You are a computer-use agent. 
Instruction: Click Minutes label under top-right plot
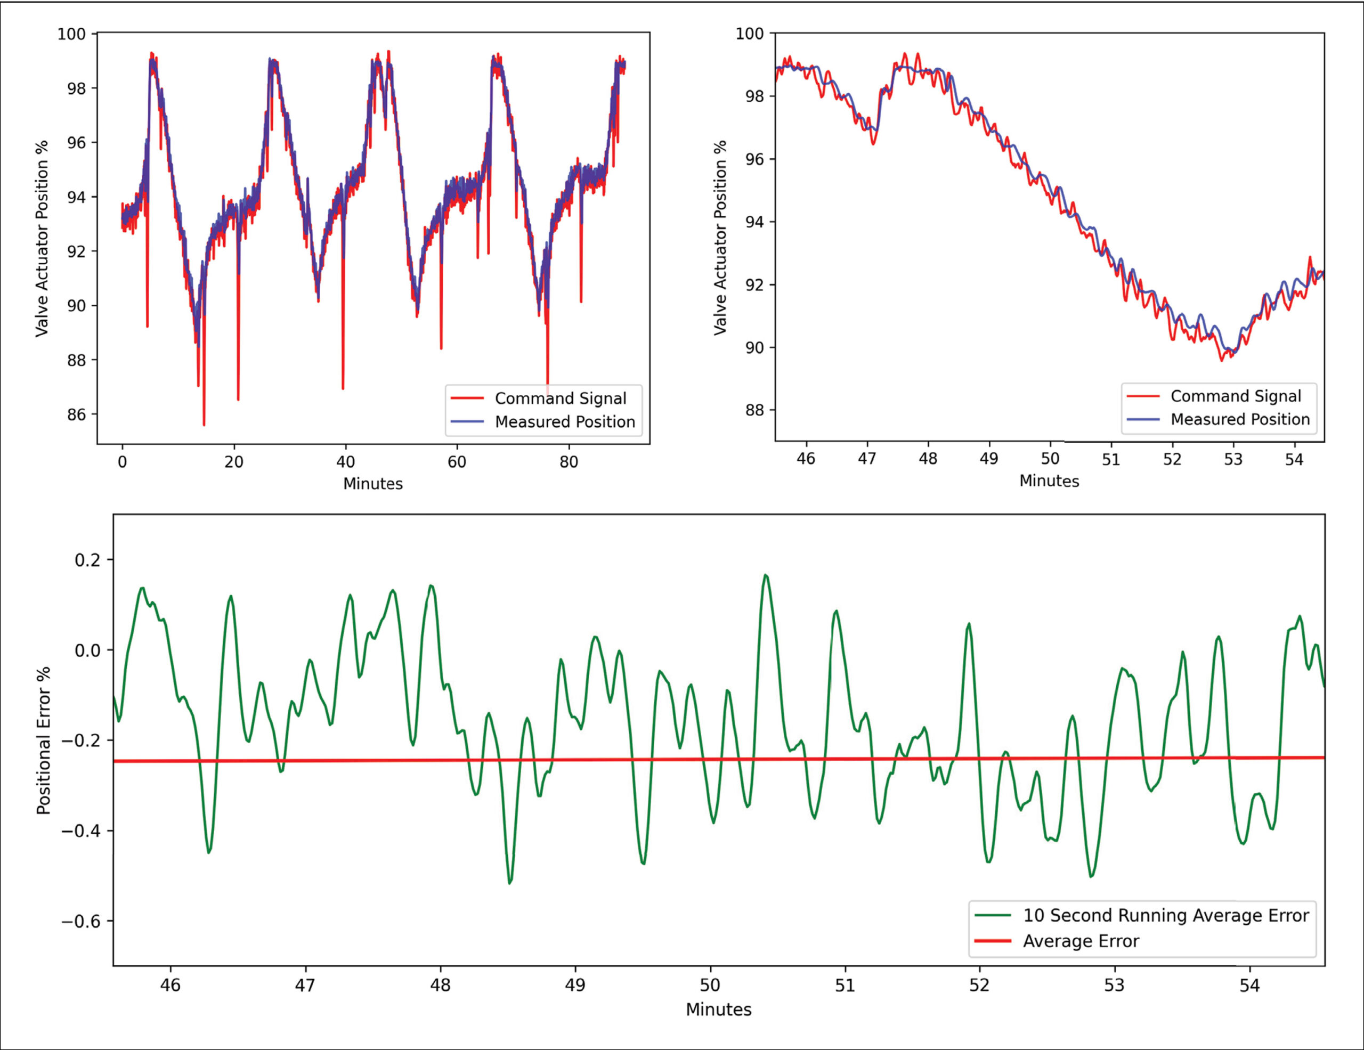pos(1049,481)
